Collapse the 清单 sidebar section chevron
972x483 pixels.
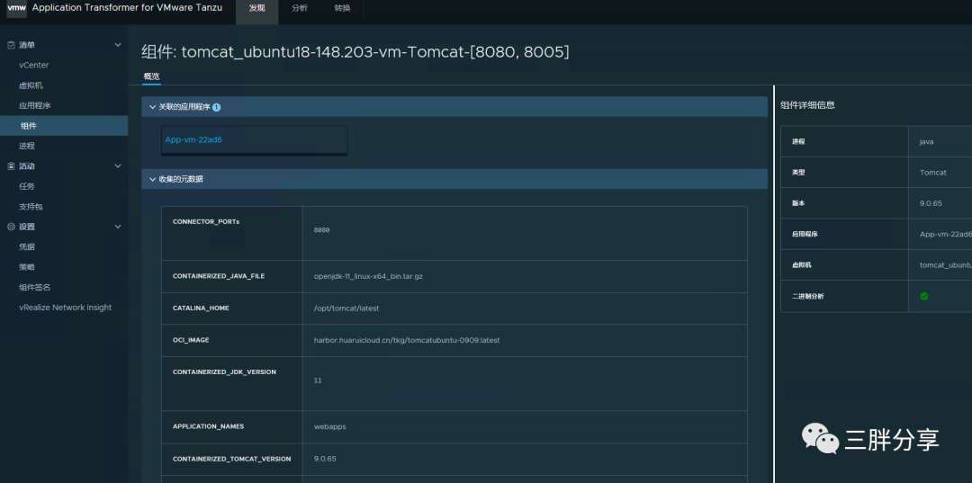[118, 45]
